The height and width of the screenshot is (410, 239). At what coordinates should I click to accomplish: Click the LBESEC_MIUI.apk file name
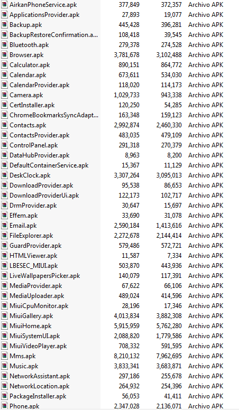(x=34, y=266)
